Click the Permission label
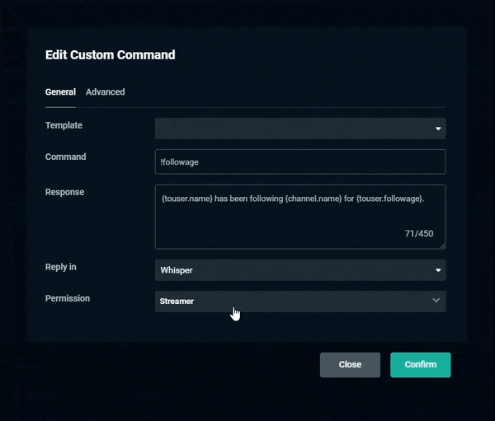 pos(68,298)
